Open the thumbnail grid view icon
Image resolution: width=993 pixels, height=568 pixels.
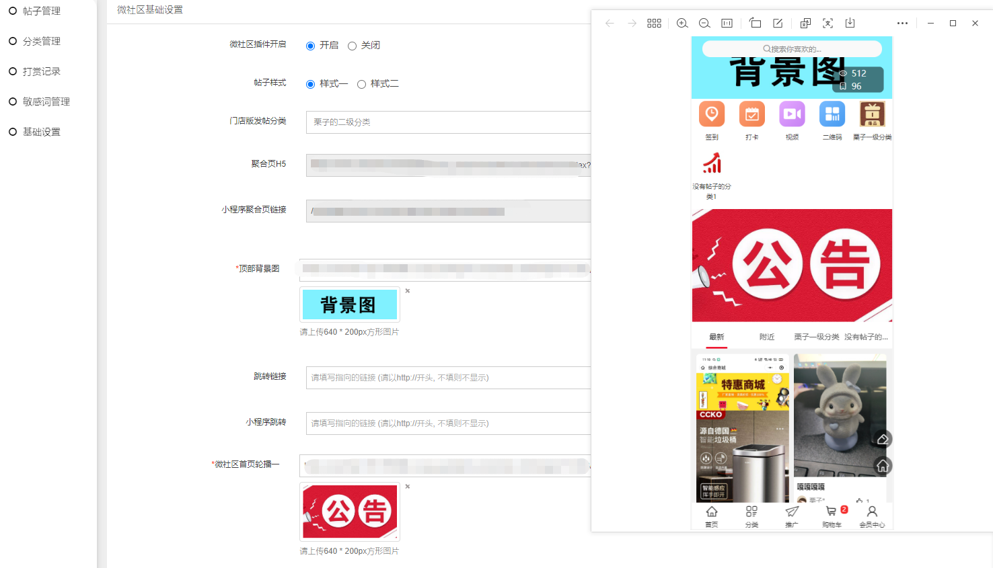point(654,24)
